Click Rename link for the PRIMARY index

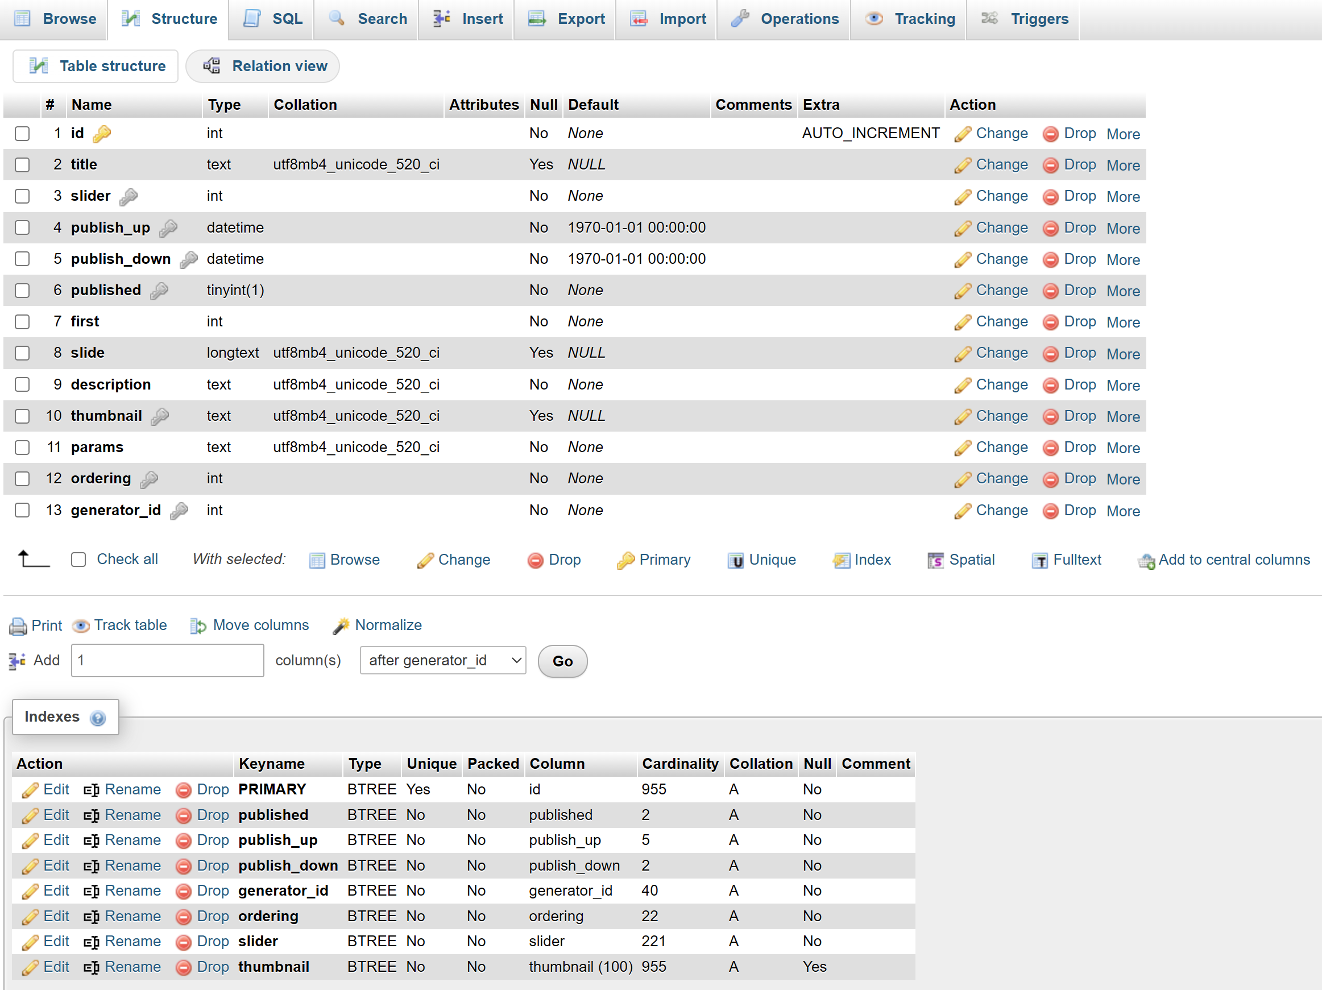(x=132, y=790)
